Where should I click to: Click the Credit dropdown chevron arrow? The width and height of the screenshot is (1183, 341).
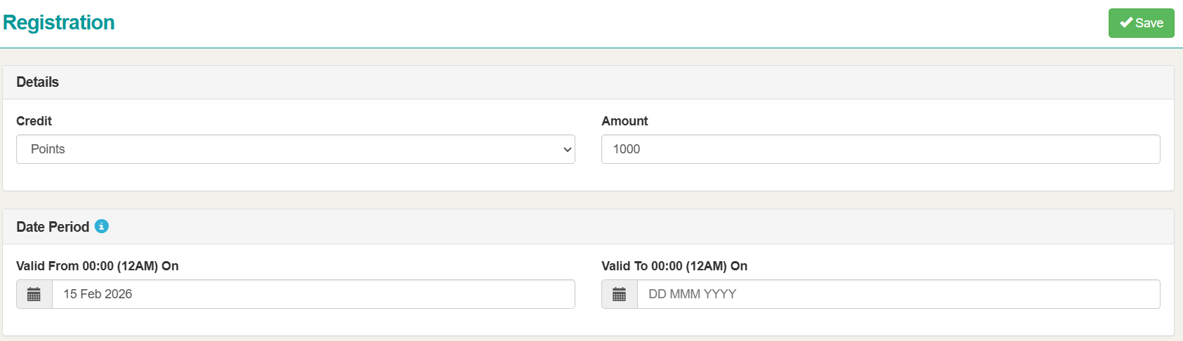pyautogui.click(x=568, y=150)
